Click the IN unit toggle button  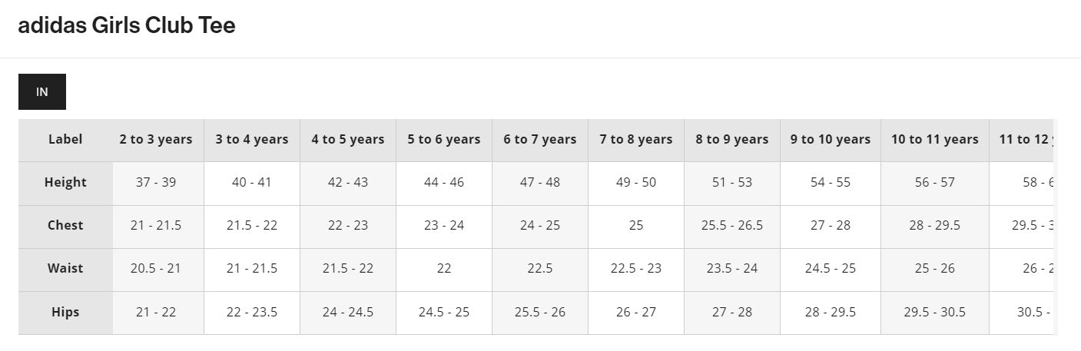pos(42,92)
